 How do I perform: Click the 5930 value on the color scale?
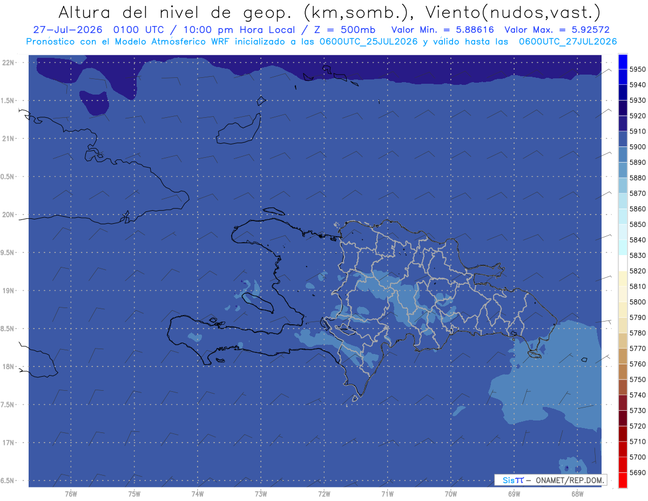(637, 100)
